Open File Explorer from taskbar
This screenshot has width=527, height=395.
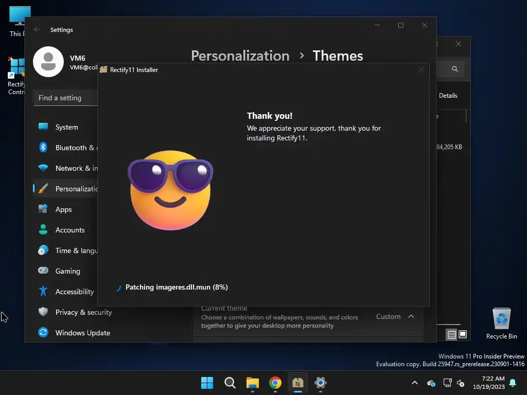[252, 383]
